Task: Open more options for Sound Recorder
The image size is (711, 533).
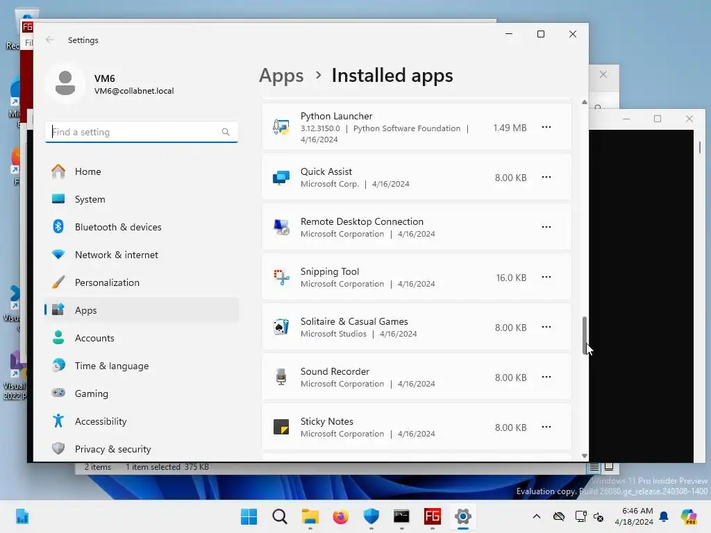Action: point(546,377)
